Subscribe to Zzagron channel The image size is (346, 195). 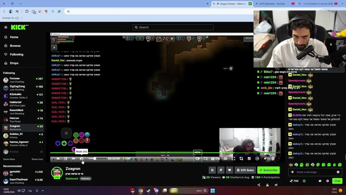(x=268, y=170)
